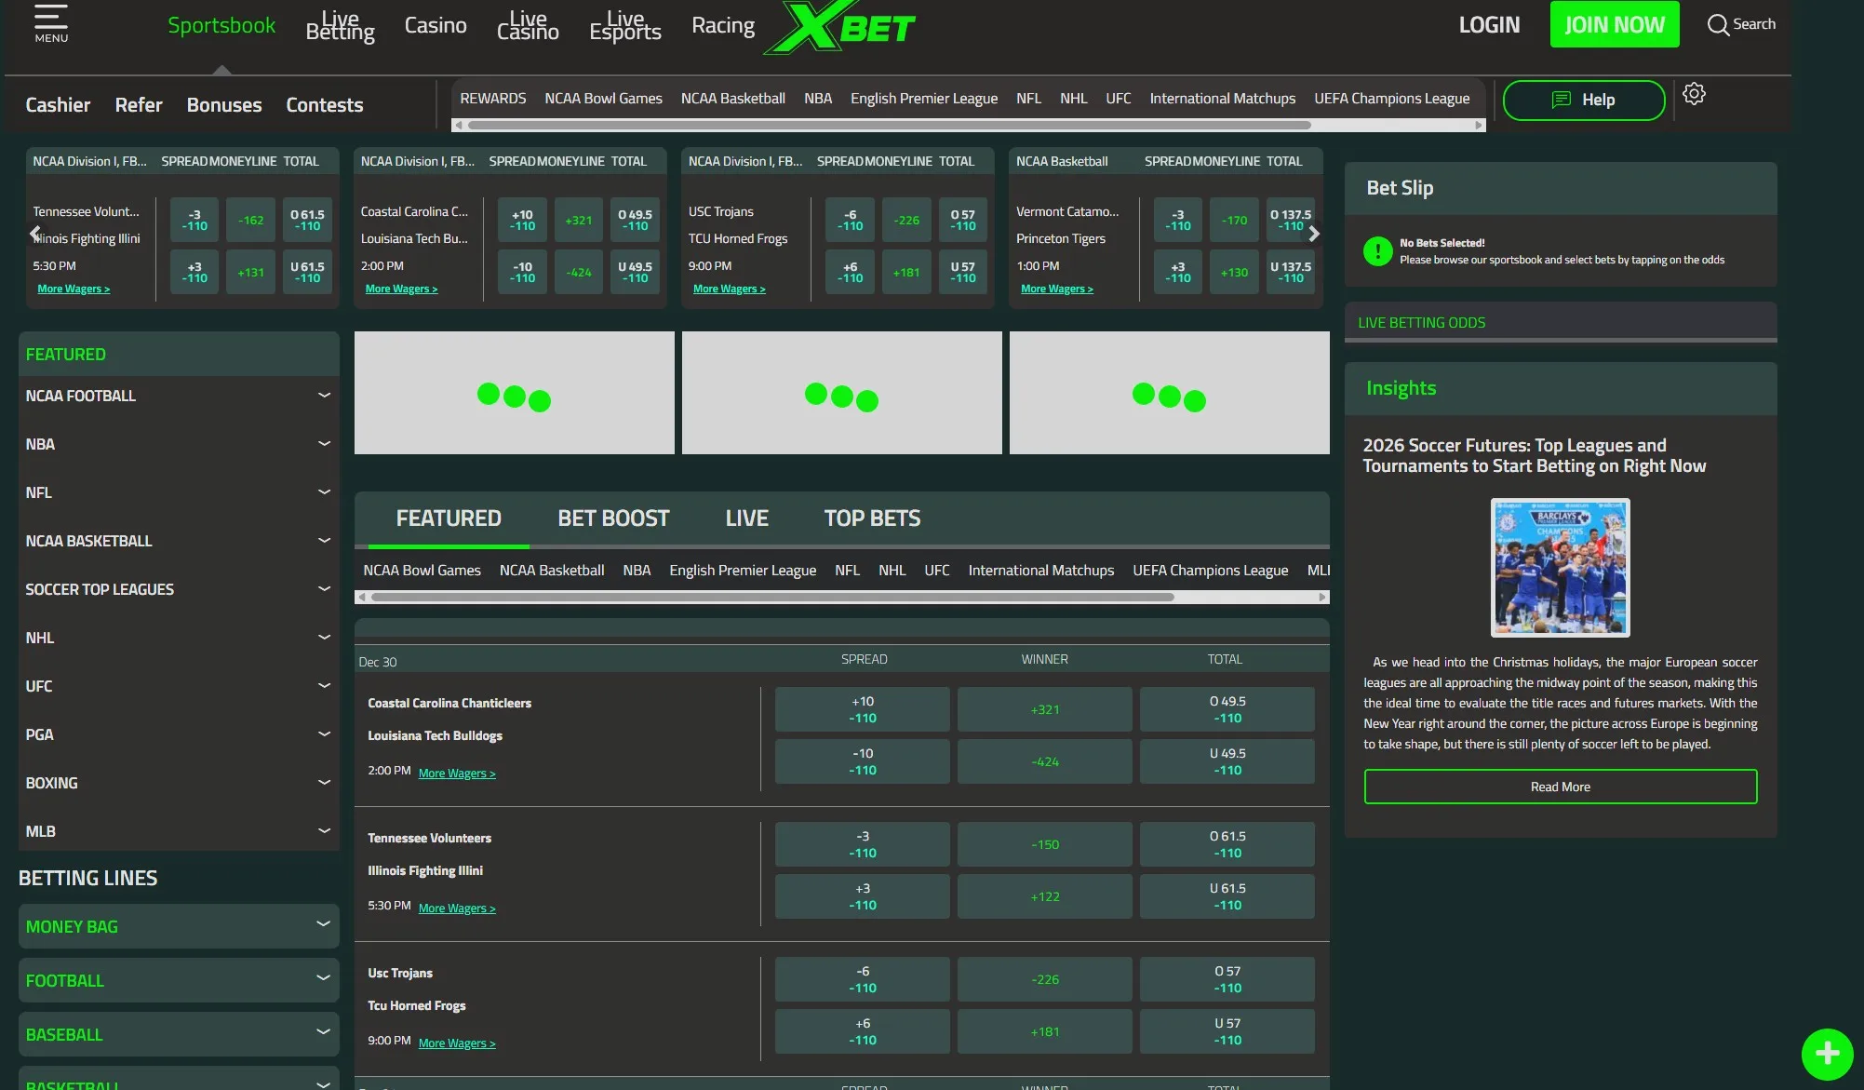Select Coastal Carolina +321 winner odds in table

[1045, 709]
